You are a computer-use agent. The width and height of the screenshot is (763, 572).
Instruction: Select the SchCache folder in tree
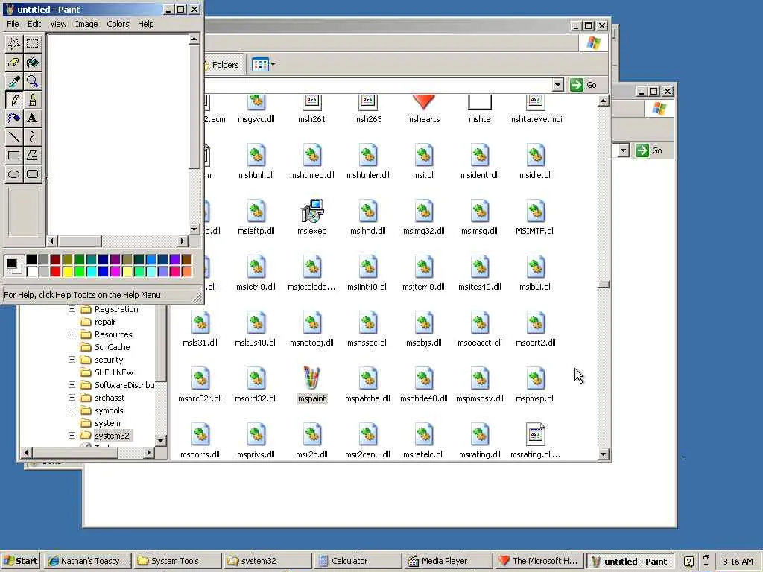coord(112,347)
